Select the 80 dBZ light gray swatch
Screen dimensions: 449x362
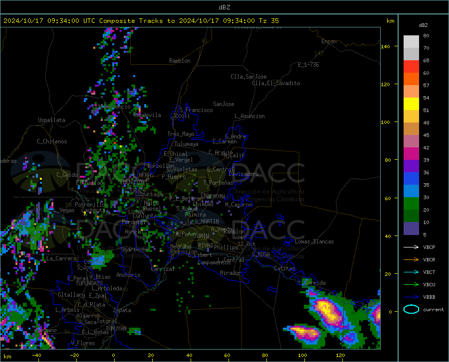click(x=411, y=42)
